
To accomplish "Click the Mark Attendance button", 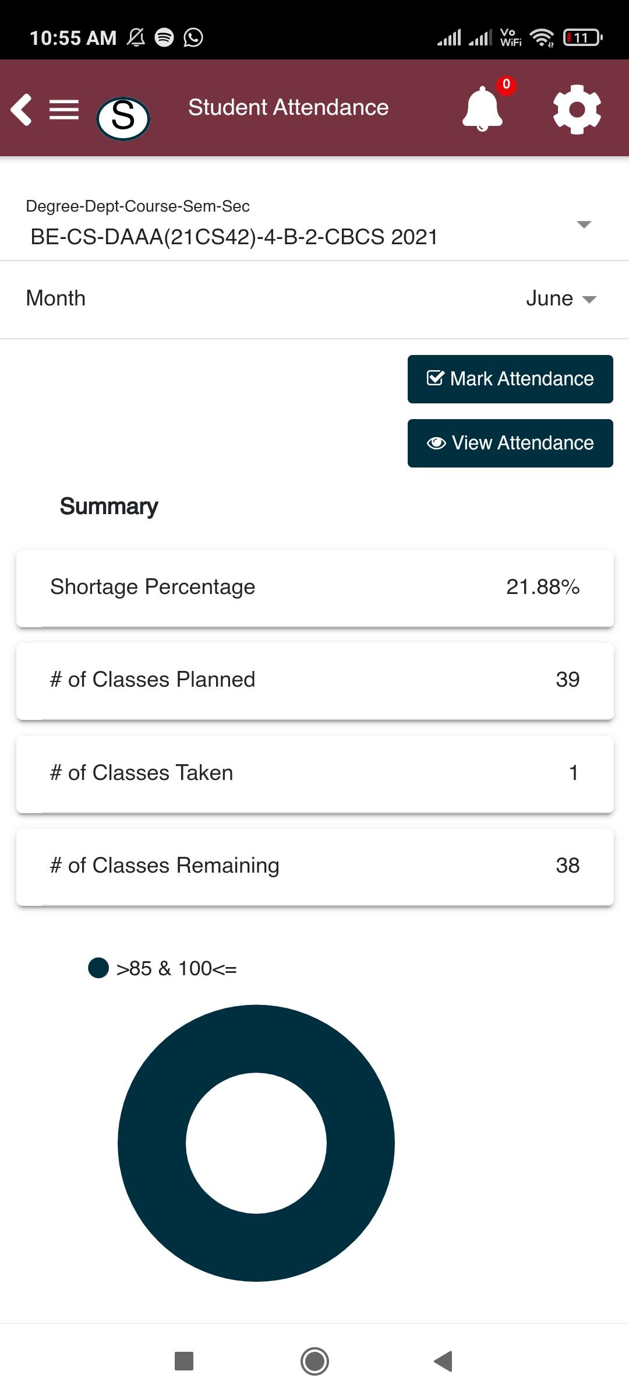I will tap(510, 379).
